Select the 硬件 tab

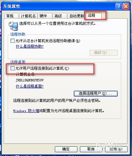[45, 16]
